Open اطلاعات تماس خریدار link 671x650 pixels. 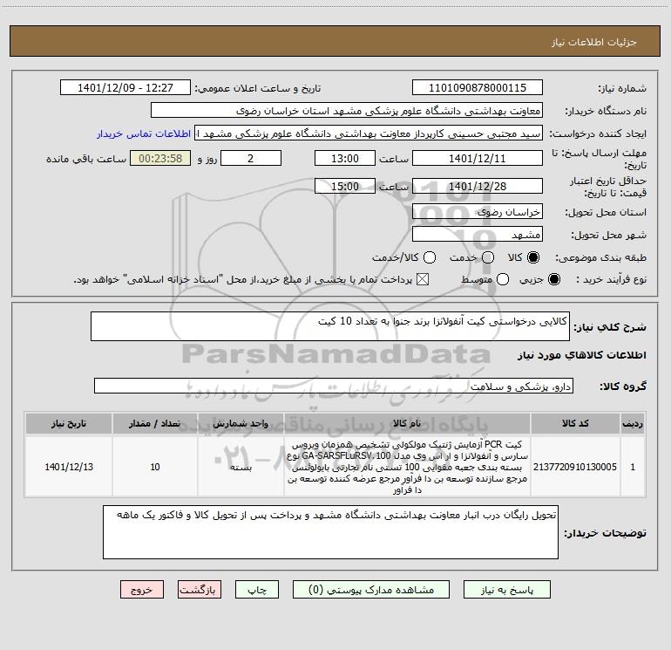144,133
